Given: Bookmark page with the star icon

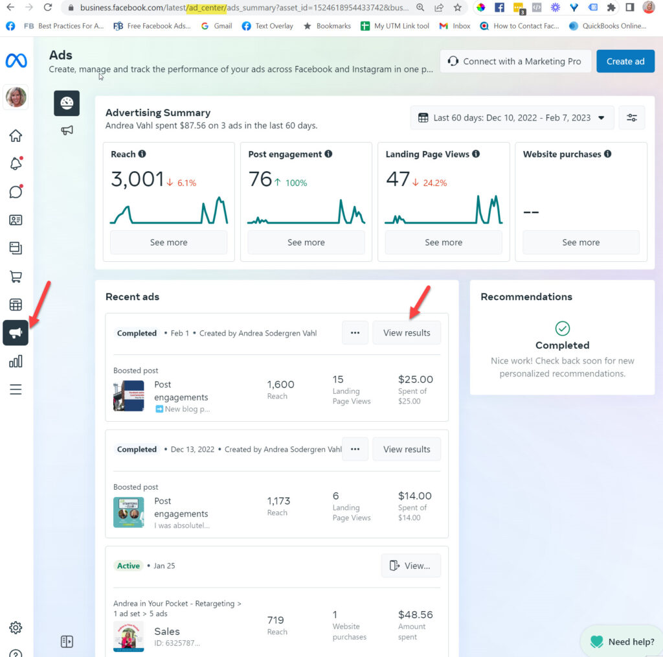Looking at the screenshot, I should click(x=458, y=7).
